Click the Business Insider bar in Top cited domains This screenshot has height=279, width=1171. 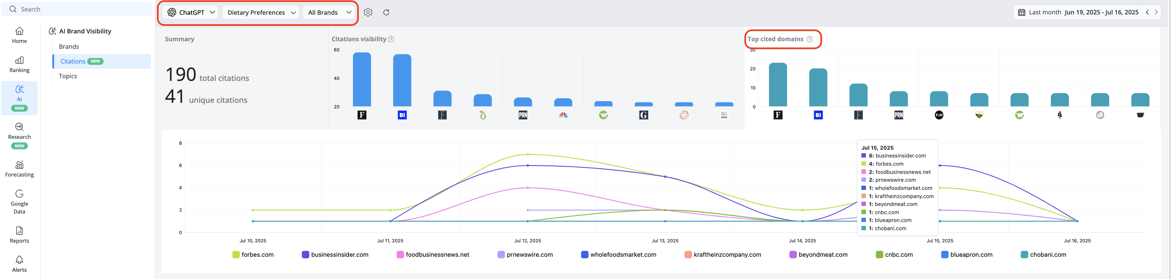(x=818, y=88)
